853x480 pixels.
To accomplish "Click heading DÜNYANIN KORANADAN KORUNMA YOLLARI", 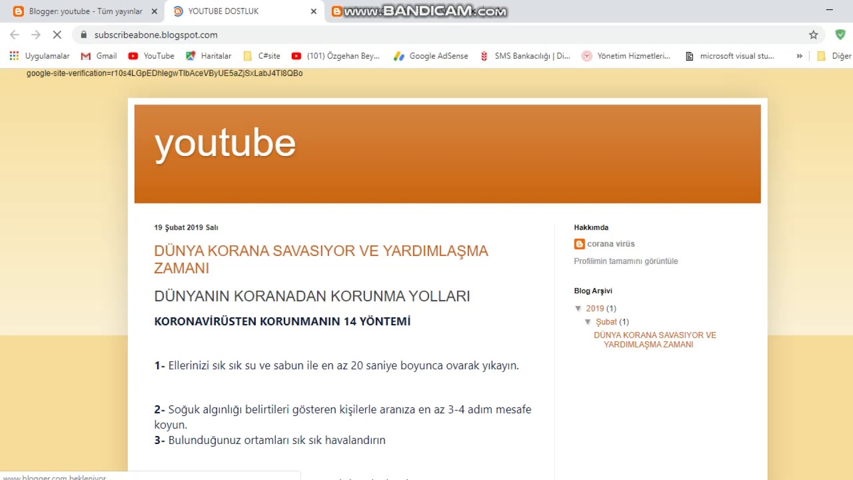I will (x=312, y=296).
